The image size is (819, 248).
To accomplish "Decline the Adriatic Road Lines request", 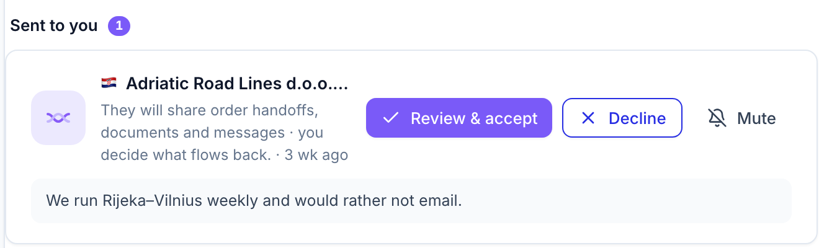I will (x=622, y=118).
